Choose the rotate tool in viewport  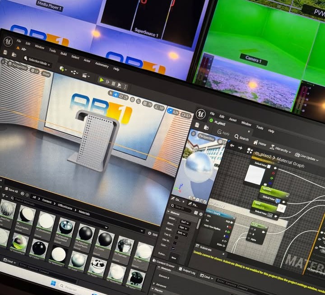121,96
